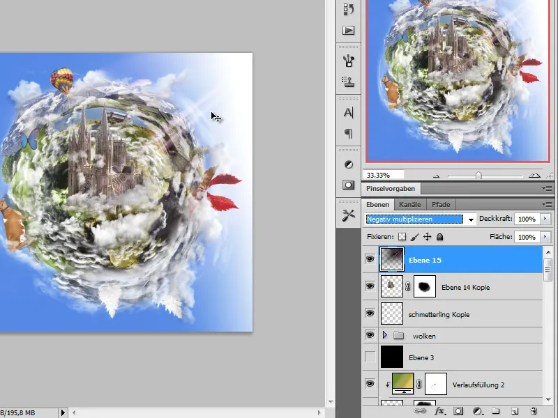Switch to the Ebenen tab
558x418 pixels.
(377, 204)
